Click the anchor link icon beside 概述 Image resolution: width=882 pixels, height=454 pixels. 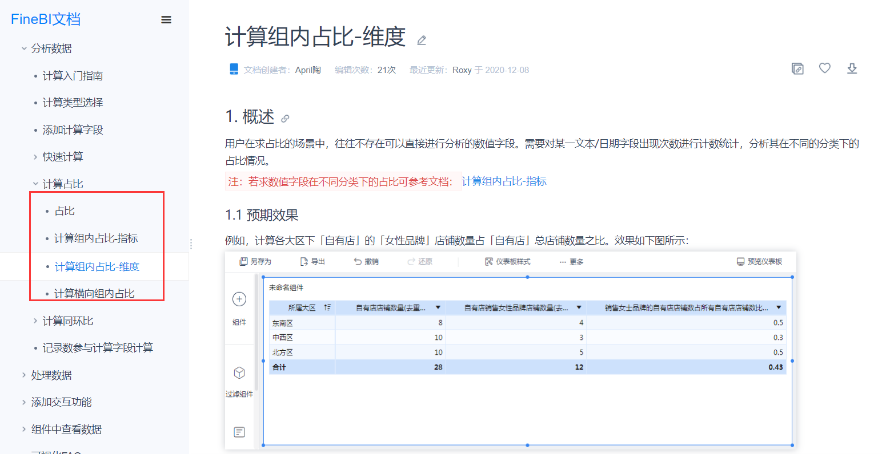tap(285, 119)
